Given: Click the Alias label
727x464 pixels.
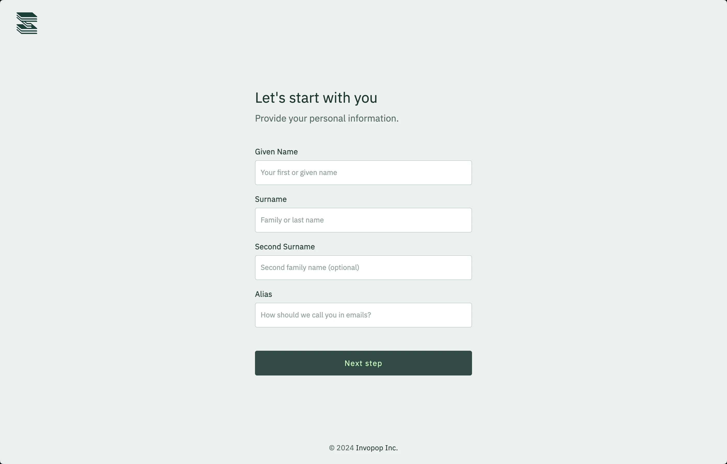Looking at the screenshot, I should pos(263,294).
